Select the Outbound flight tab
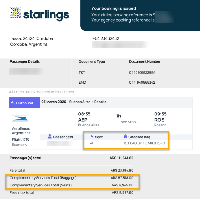Viewport: 200px width, 204px height. (x=25, y=103)
